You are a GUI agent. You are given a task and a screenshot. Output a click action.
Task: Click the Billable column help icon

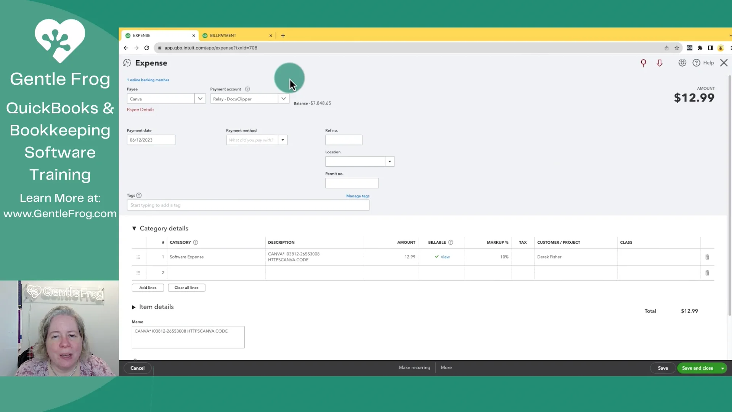pos(451,243)
